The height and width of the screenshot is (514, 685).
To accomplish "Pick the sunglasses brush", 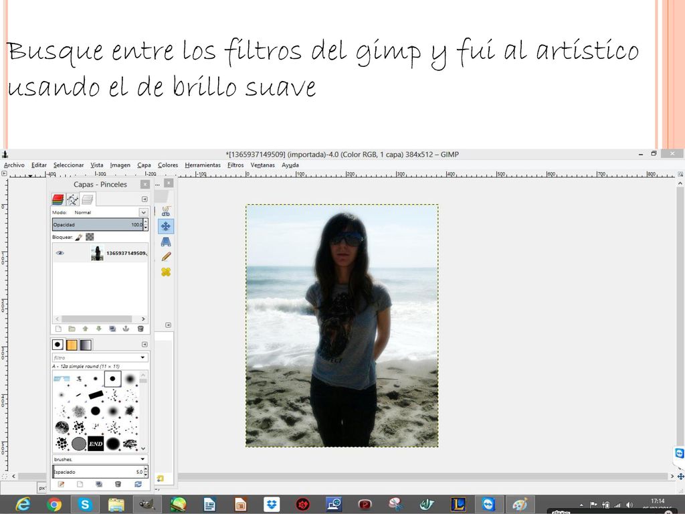I will click(x=62, y=379).
